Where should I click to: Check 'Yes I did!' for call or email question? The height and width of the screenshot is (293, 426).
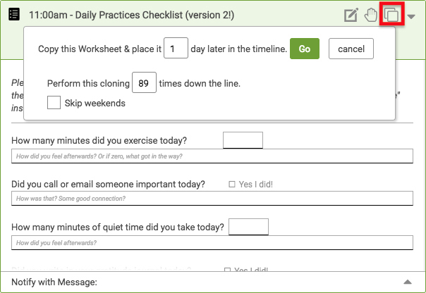click(x=232, y=185)
